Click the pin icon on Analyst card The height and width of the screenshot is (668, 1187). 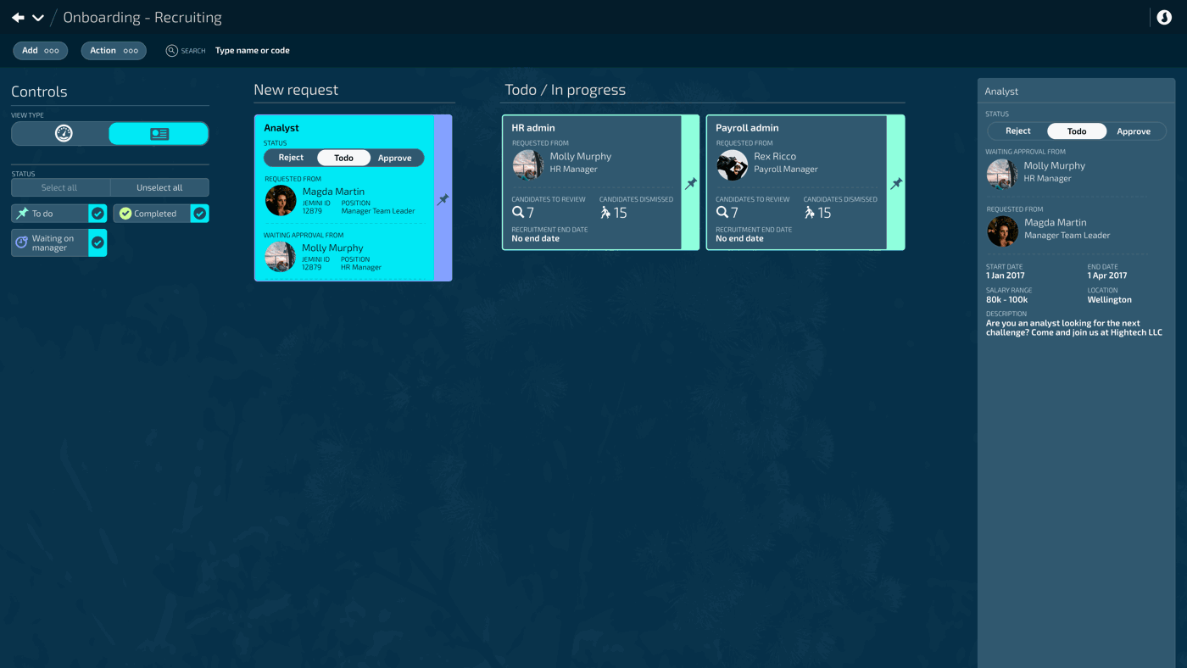coord(443,199)
